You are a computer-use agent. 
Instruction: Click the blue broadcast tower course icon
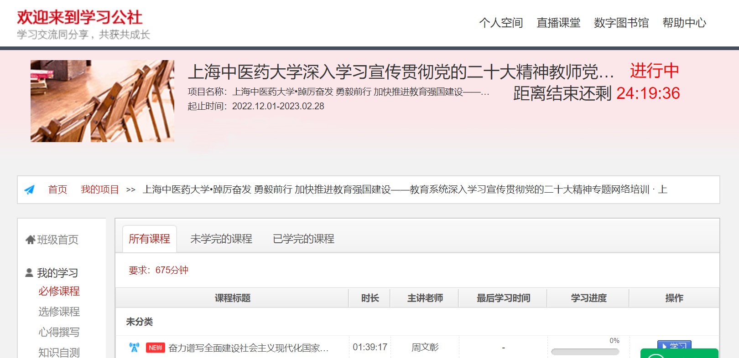134,348
